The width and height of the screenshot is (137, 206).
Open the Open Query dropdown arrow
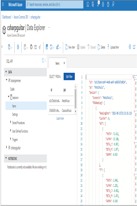54,48
